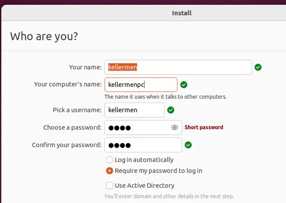Select the Log in automatically option
Viewport: 286px width, 203px height.
(110, 160)
